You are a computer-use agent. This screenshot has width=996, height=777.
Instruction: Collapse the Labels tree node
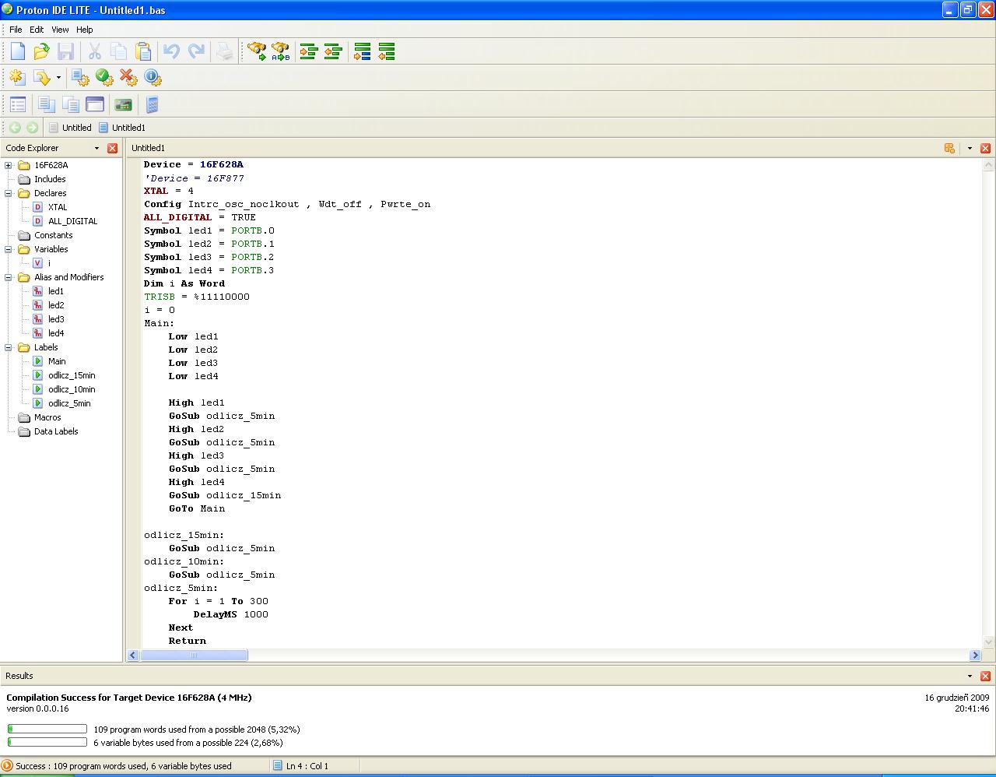[x=9, y=347]
